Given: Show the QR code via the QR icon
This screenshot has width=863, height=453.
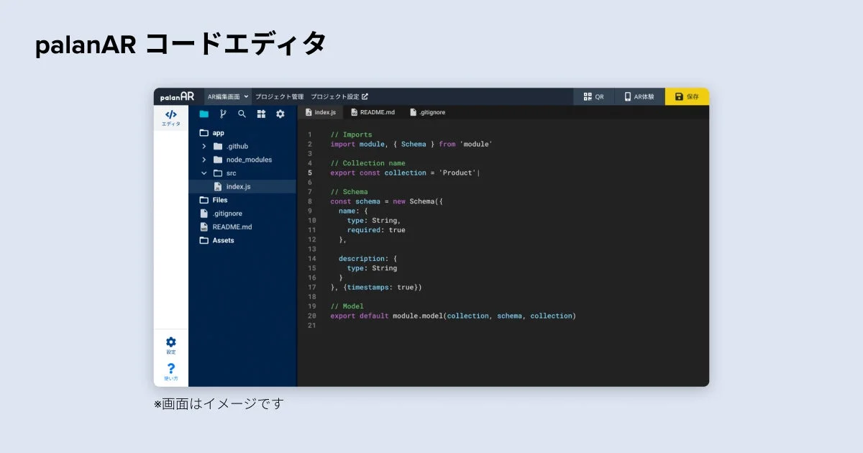Looking at the screenshot, I should point(593,96).
